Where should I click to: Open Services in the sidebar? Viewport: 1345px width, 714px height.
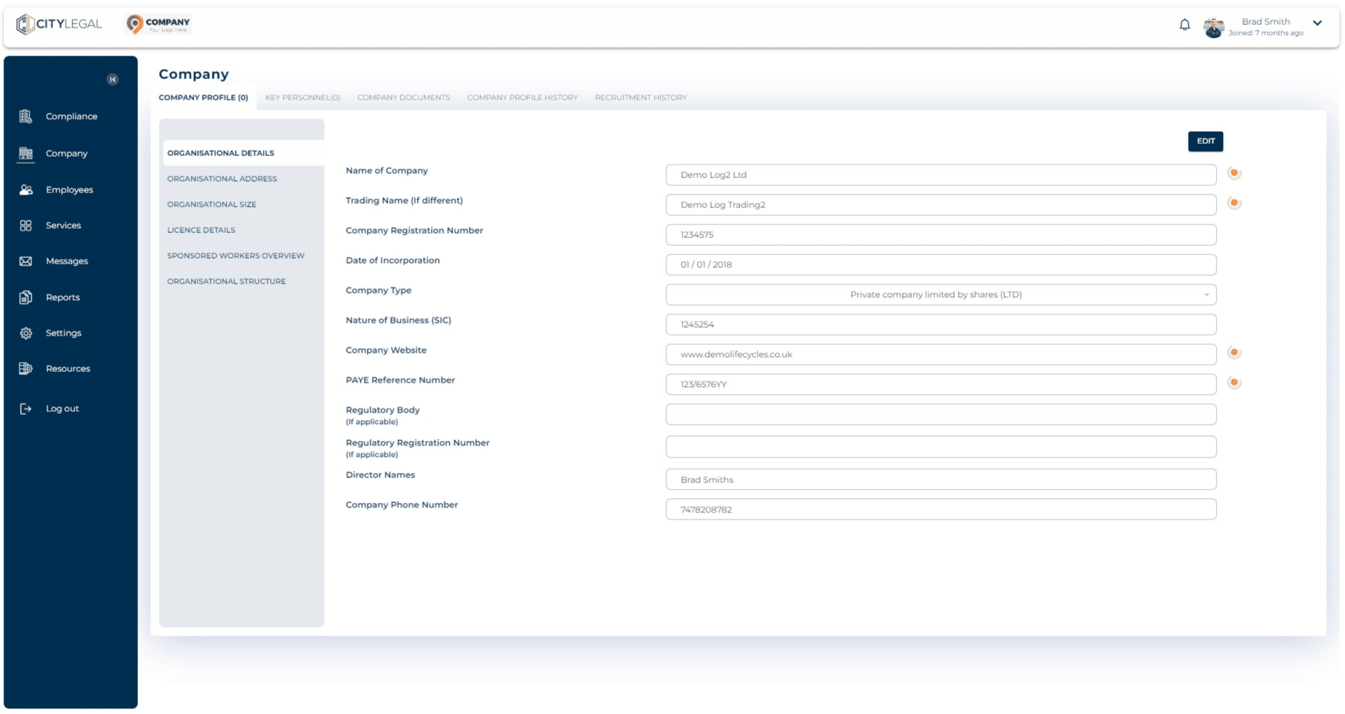pos(63,225)
